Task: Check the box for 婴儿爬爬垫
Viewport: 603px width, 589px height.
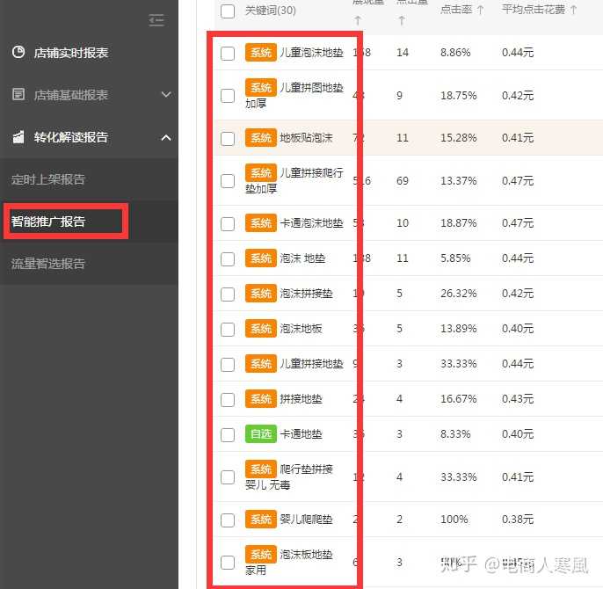Action: pyautogui.click(x=228, y=520)
